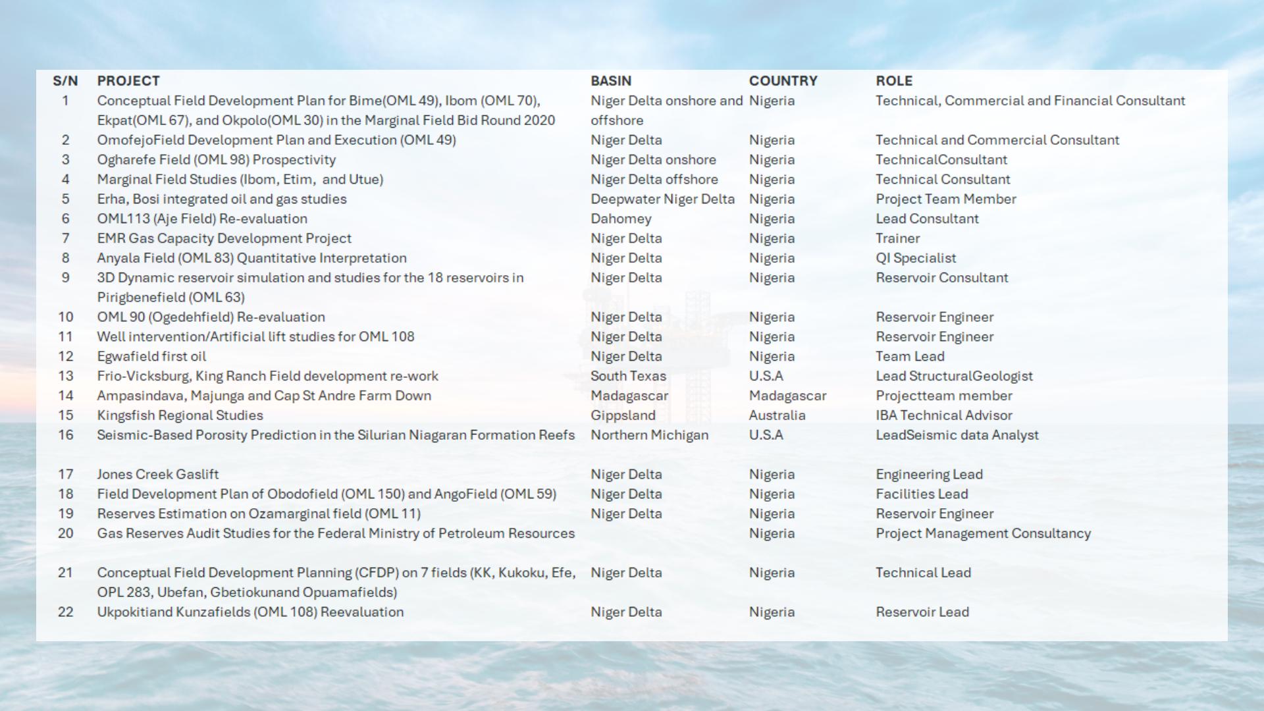Click 'Projectteam member' role cell

[944, 396]
